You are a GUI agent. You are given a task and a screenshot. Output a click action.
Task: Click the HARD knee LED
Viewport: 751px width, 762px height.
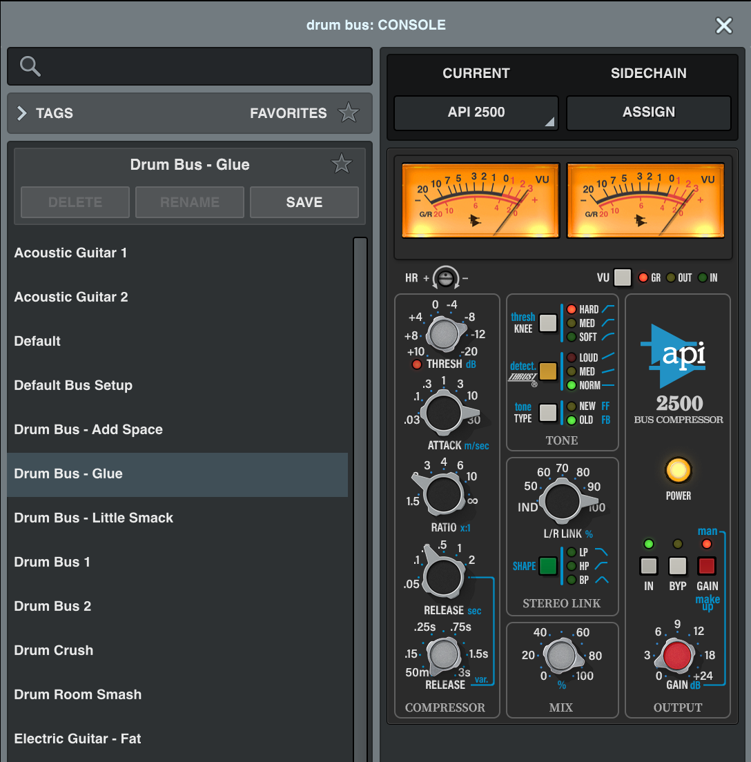(572, 309)
